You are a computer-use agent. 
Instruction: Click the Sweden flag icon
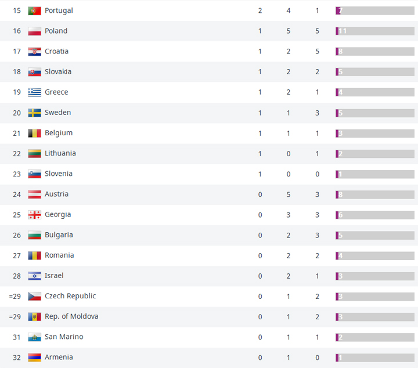[34, 113]
